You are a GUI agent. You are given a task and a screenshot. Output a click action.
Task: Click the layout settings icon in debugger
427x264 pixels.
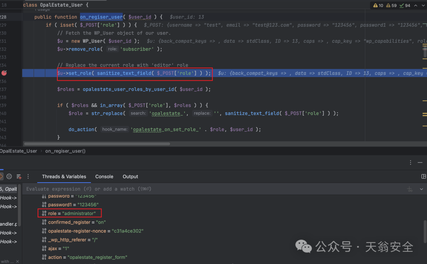(423, 177)
